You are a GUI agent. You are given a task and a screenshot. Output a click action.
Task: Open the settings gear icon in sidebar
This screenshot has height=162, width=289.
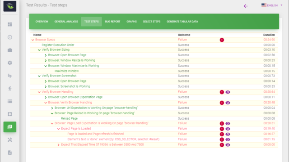[10, 63]
